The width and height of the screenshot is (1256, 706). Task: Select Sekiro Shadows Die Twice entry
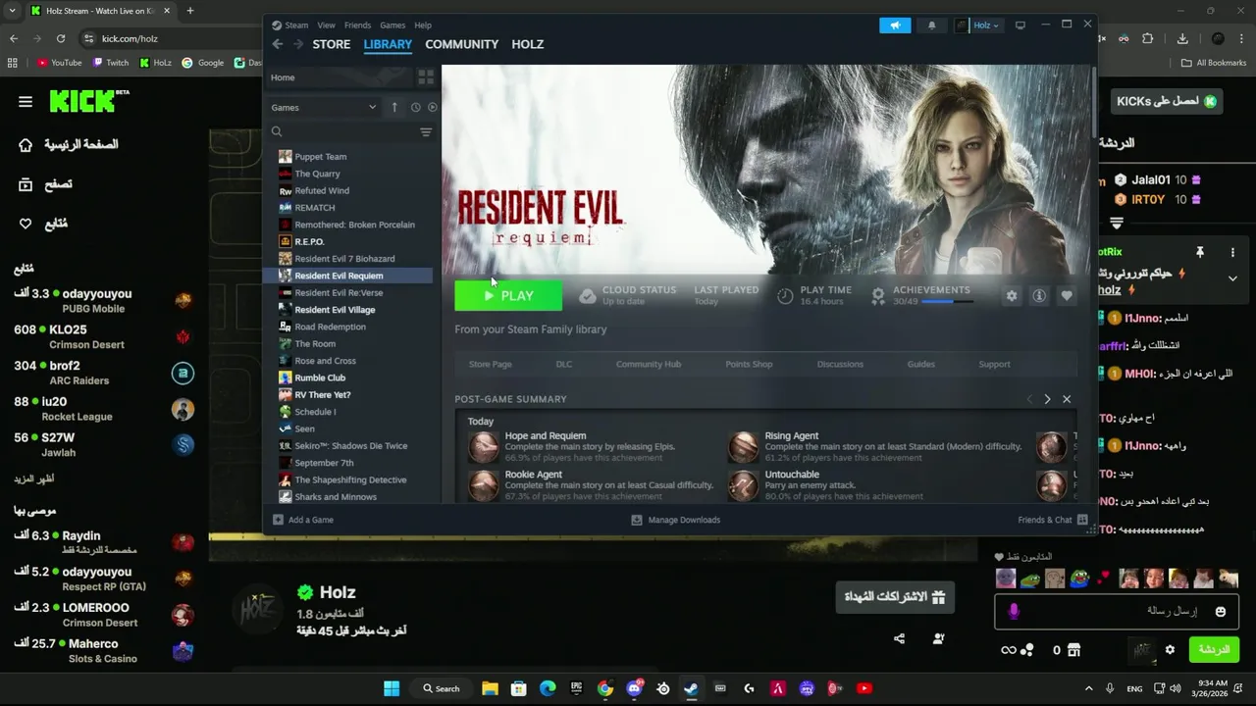(350, 446)
